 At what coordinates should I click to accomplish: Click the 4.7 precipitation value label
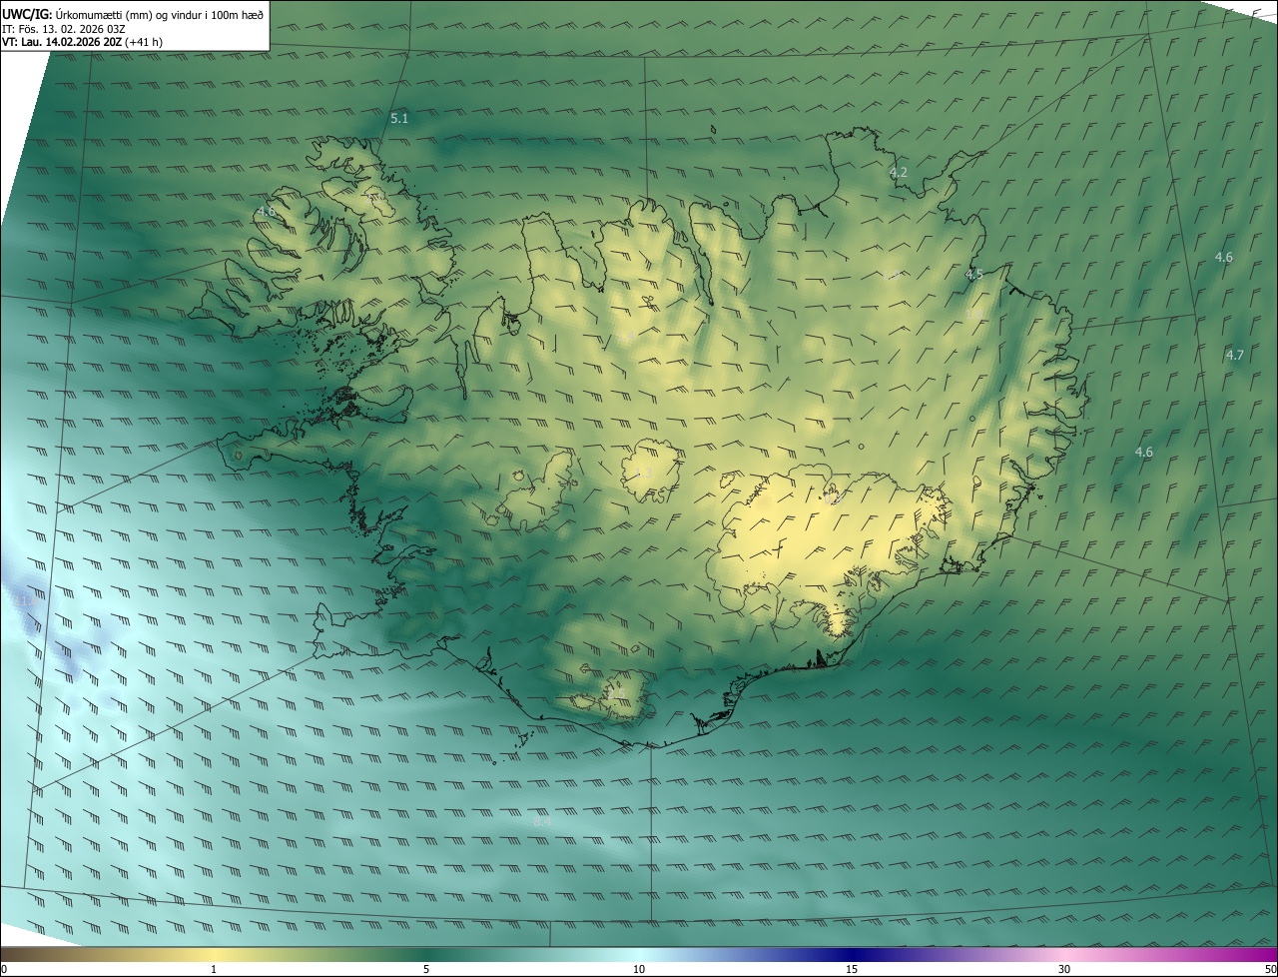(1235, 355)
